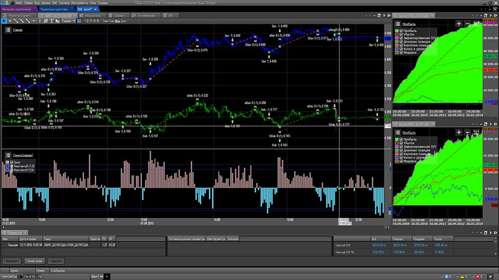The width and height of the screenshot is (499, 280).
Task: Open lower equity chart legend menu icon
Action: tap(398, 133)
